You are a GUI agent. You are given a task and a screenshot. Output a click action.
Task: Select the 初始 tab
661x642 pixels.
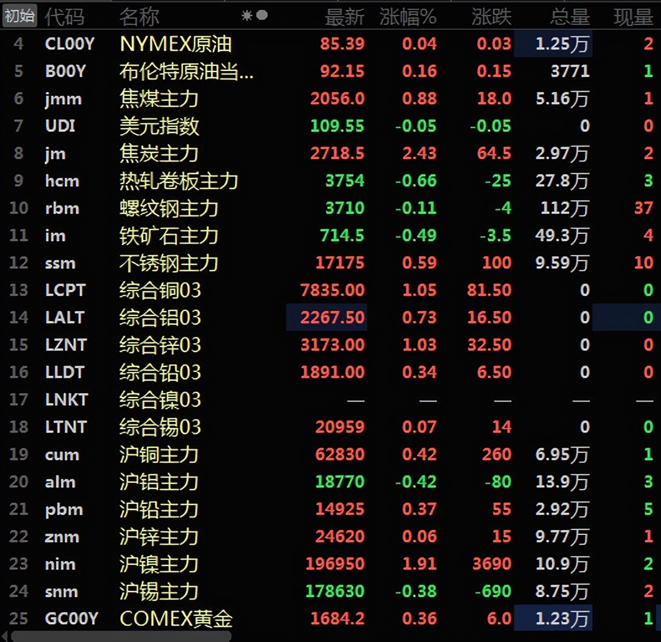coord(19,16)
